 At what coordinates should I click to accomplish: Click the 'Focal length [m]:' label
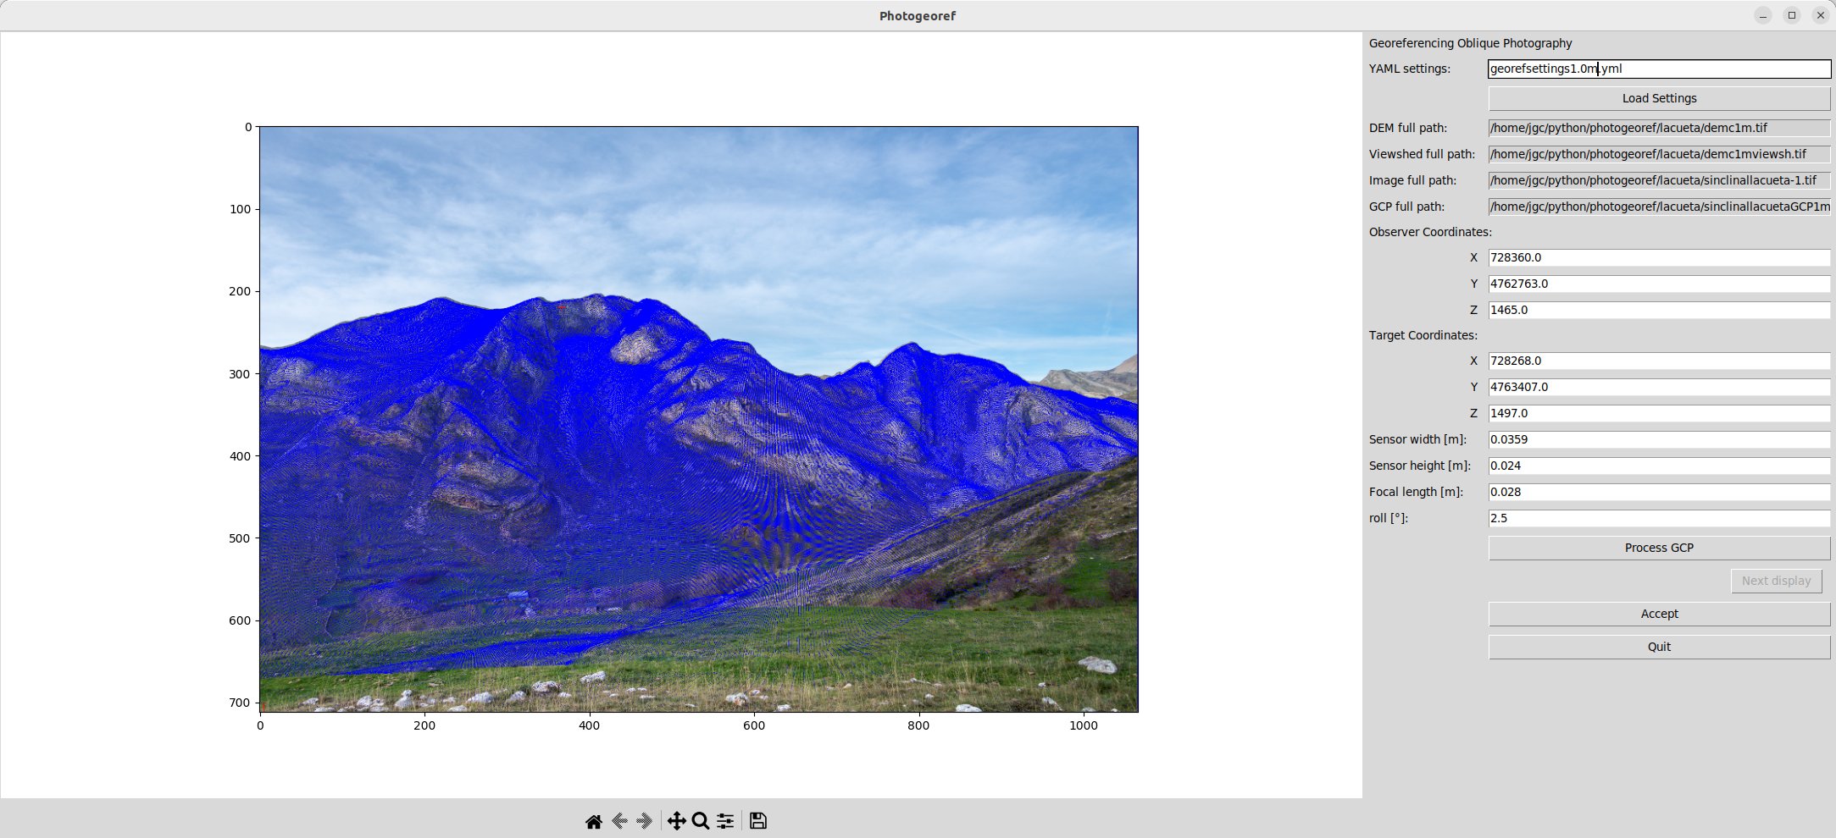[1416, 492]
